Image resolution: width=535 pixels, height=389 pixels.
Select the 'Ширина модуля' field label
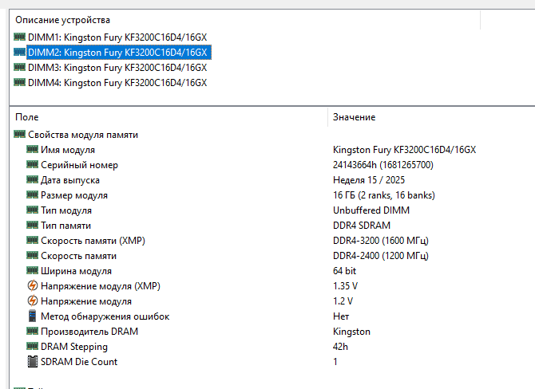click(x=77, y=271)
